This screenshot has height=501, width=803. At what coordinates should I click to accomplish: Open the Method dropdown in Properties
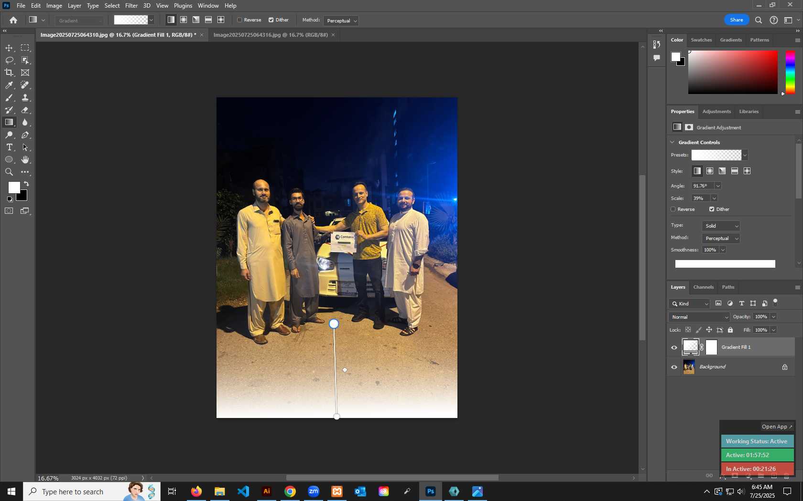(x=721, y=239)
